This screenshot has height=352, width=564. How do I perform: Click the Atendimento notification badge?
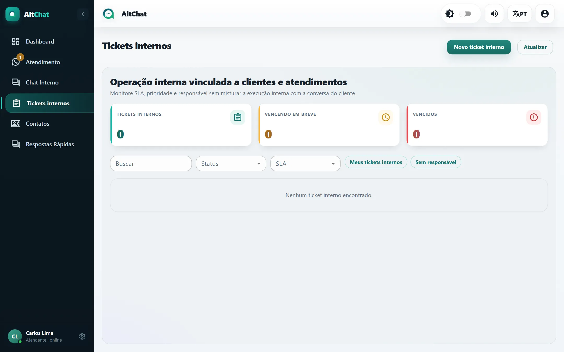pos(20,57)
